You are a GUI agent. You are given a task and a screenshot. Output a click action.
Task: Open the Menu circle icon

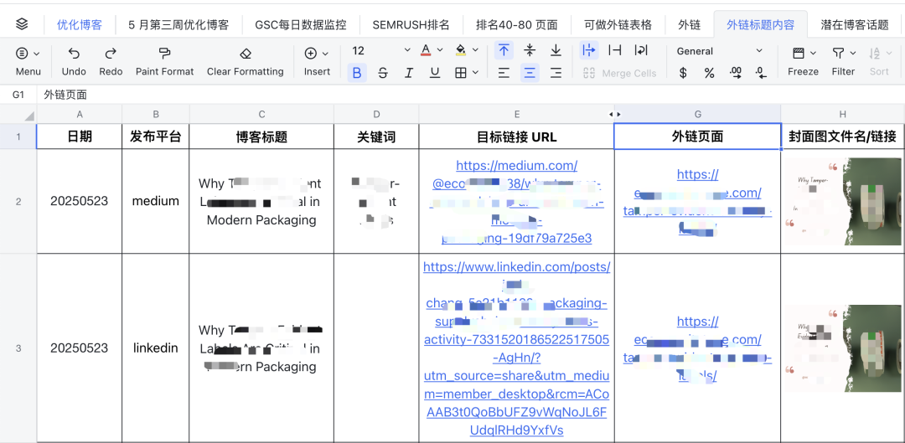pos(22,54)
